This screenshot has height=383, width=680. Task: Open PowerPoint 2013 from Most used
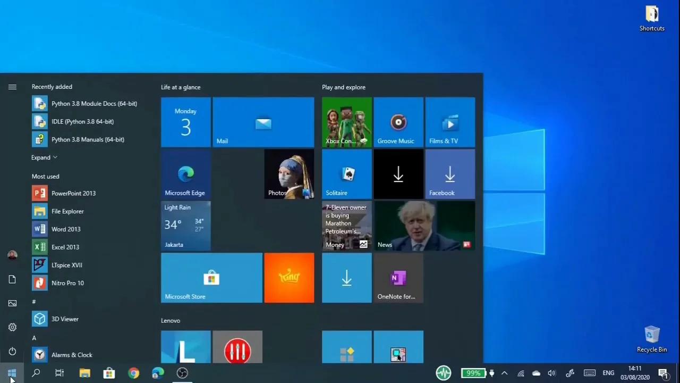click(x=73, y=193)
